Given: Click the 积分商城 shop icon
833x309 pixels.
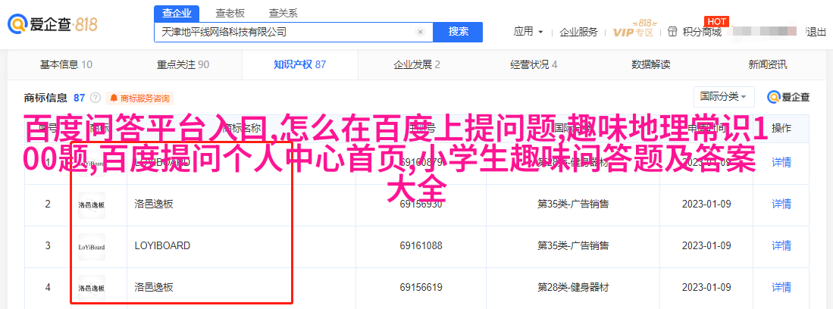Looking at the screenshot, I should point(673,32).
